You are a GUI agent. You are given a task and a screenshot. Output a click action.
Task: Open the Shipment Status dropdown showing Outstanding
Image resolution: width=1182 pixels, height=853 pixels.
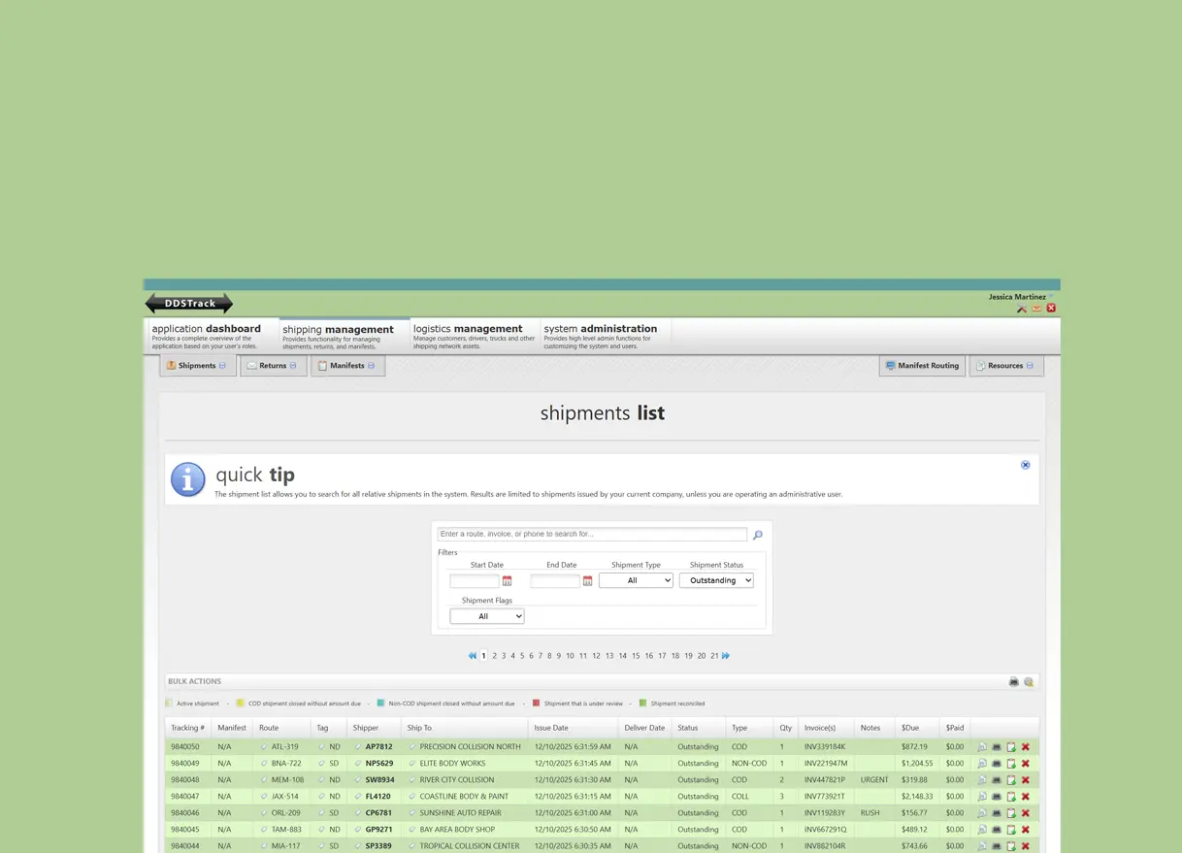tap(716, 579)
